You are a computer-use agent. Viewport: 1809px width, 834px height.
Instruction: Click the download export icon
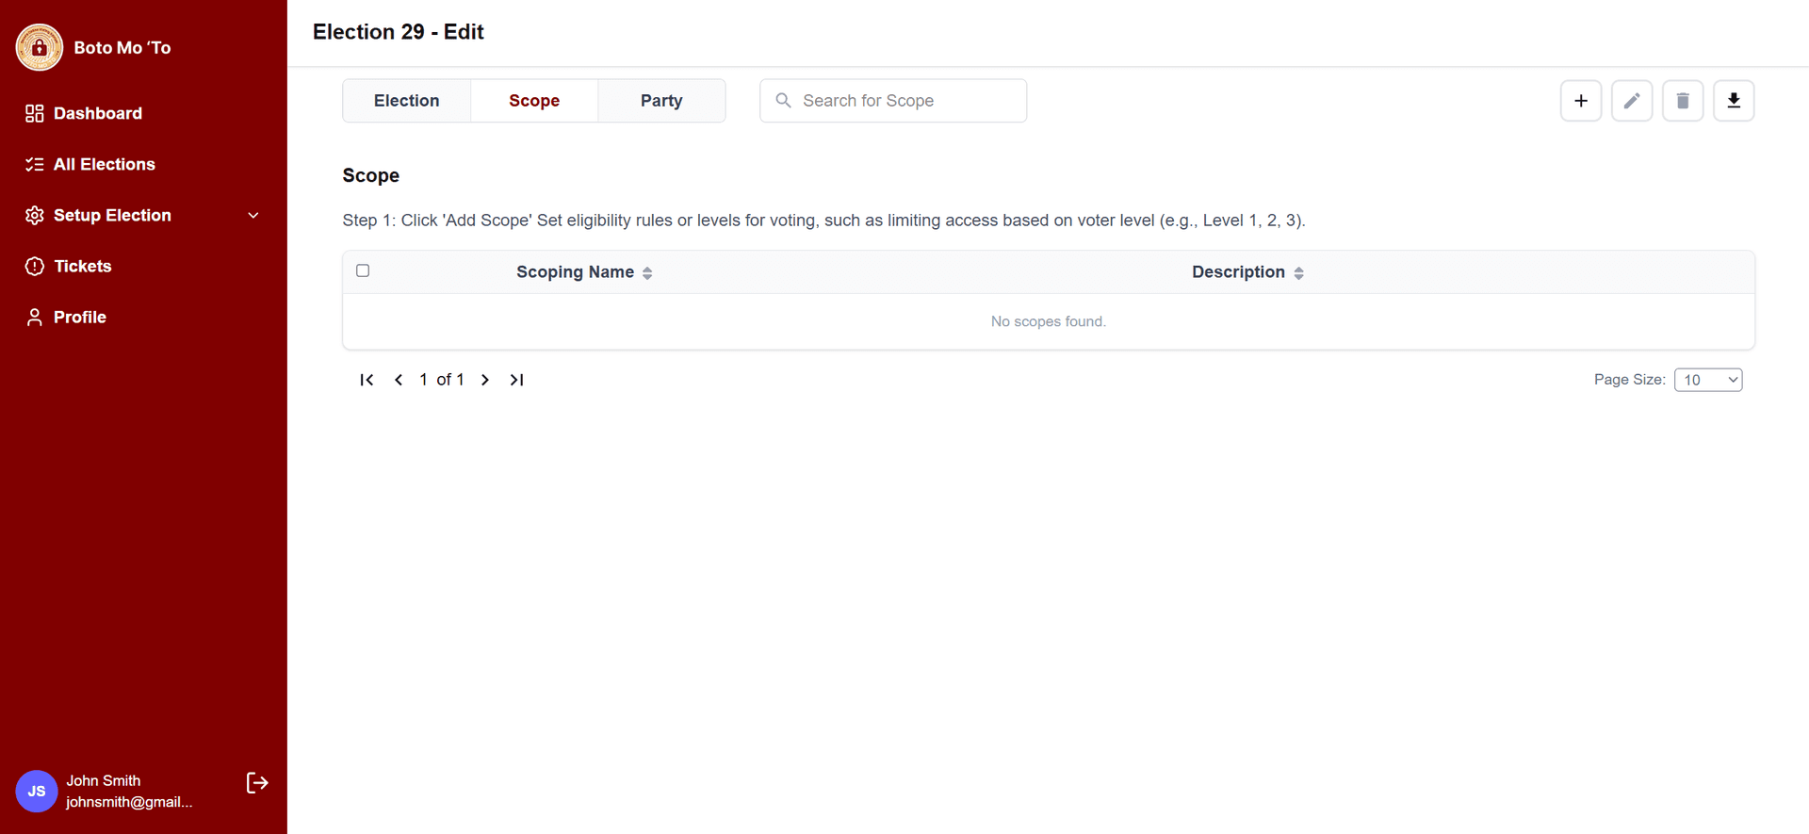tap(1733, 101)
